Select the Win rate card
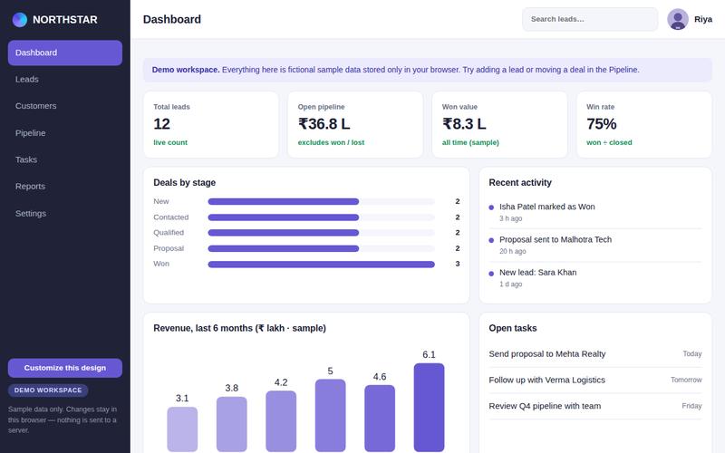Viewport: 725px width, 453px height. point(644,124)
